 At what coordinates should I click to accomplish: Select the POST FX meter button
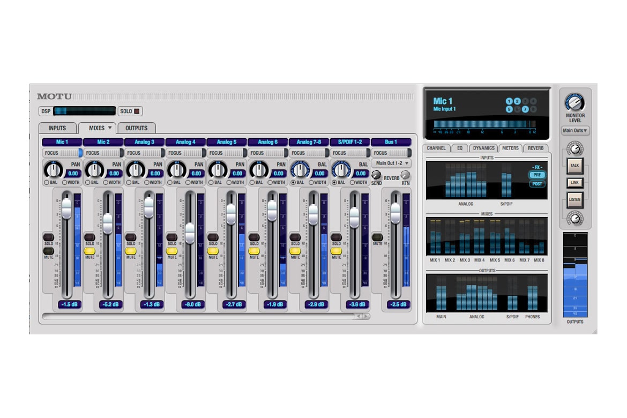tap(536, 184)
